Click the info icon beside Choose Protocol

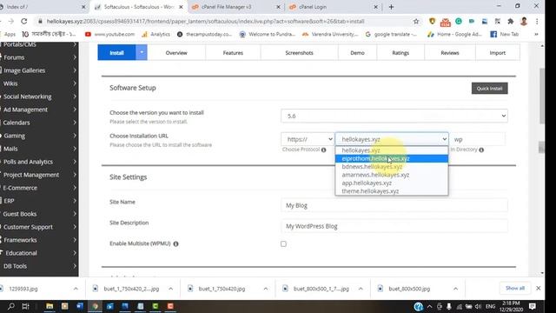tap(323, 150)
